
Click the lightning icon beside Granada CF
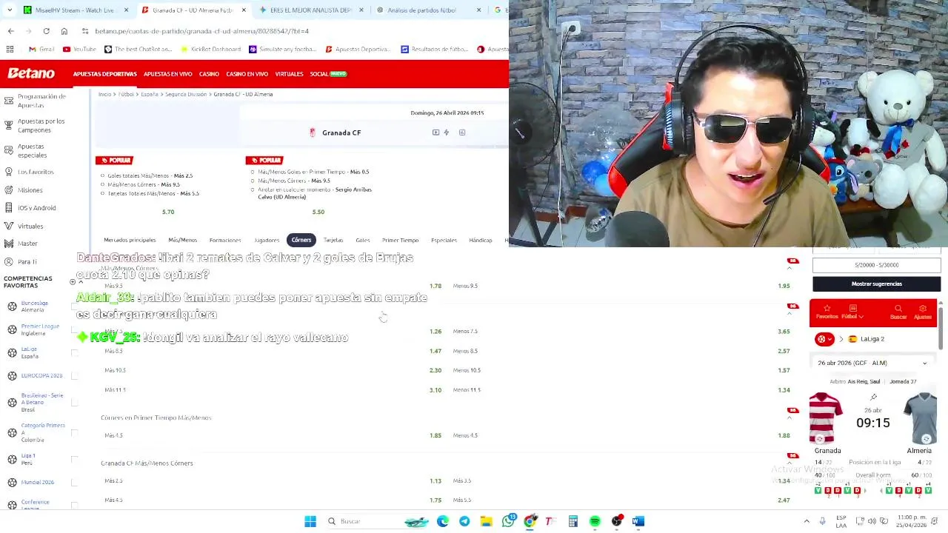447,133
